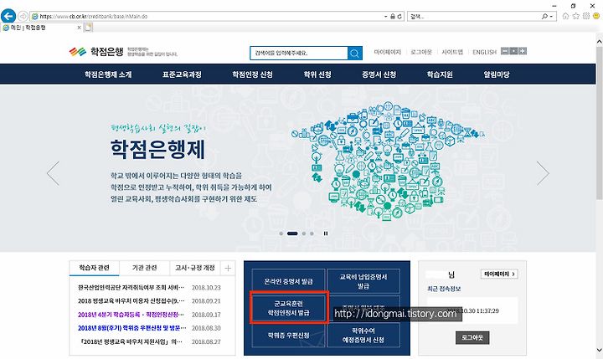Image resolution: width=603 pixels, height=359 pixels.
Task: Click 마이페이지 link in top utility bar
Action: point(387,52)
